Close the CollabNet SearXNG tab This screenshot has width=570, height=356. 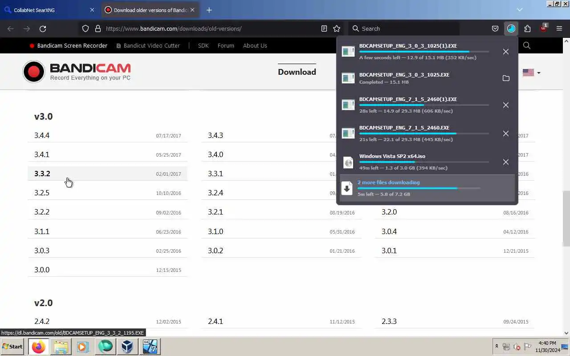[92, 10]
